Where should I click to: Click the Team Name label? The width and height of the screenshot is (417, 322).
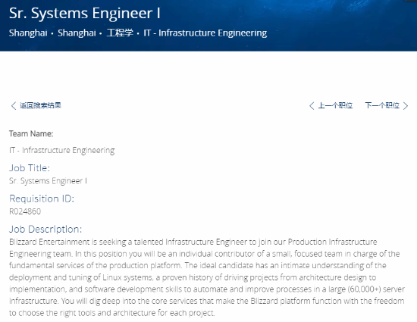[31, 133]
